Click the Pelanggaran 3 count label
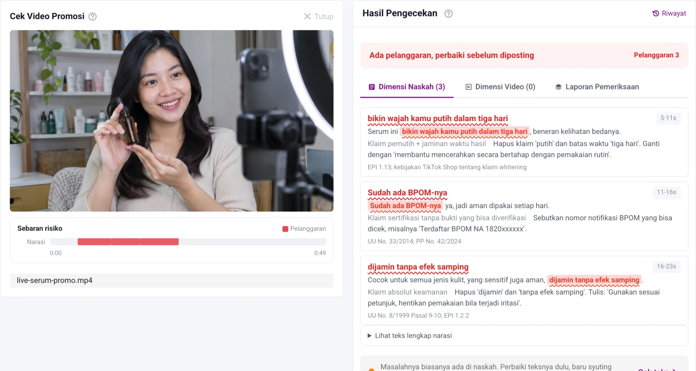The width and height of the screenshot is (696, 371). tap(656, 55)
